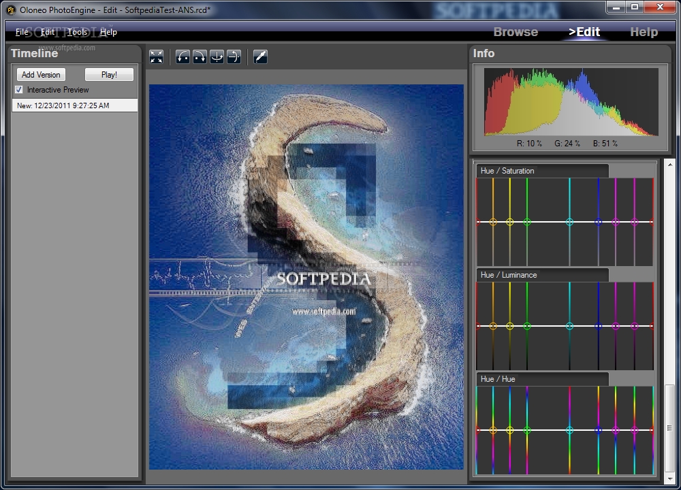Open the File menu
This screenshot has width=681, height=490.
[x=22, y=32]
